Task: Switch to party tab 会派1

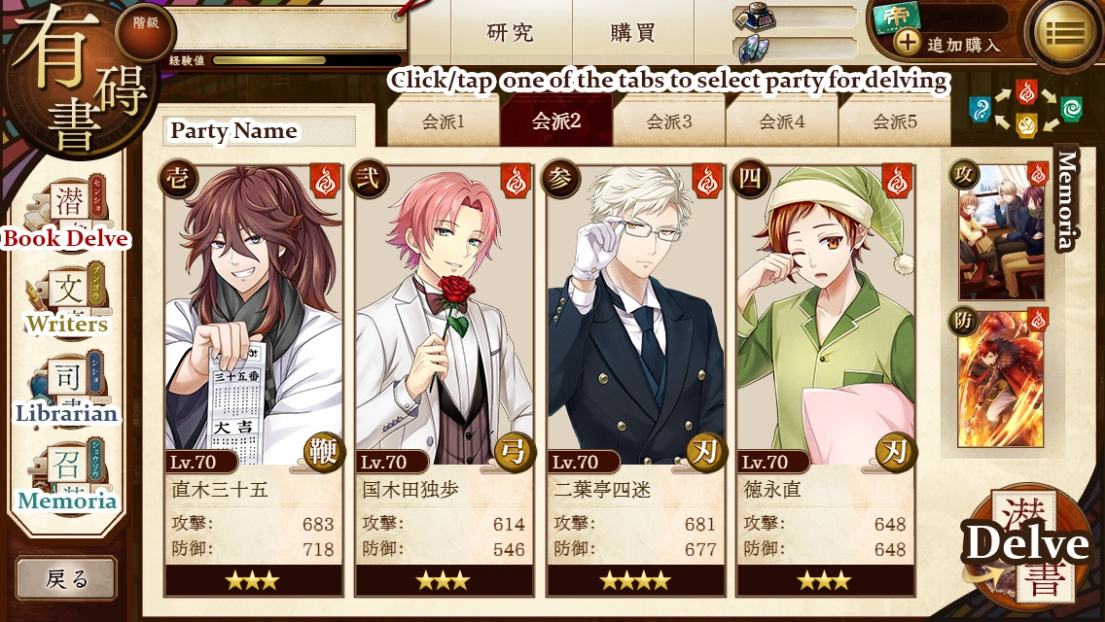Action: [x=444, y=121]
